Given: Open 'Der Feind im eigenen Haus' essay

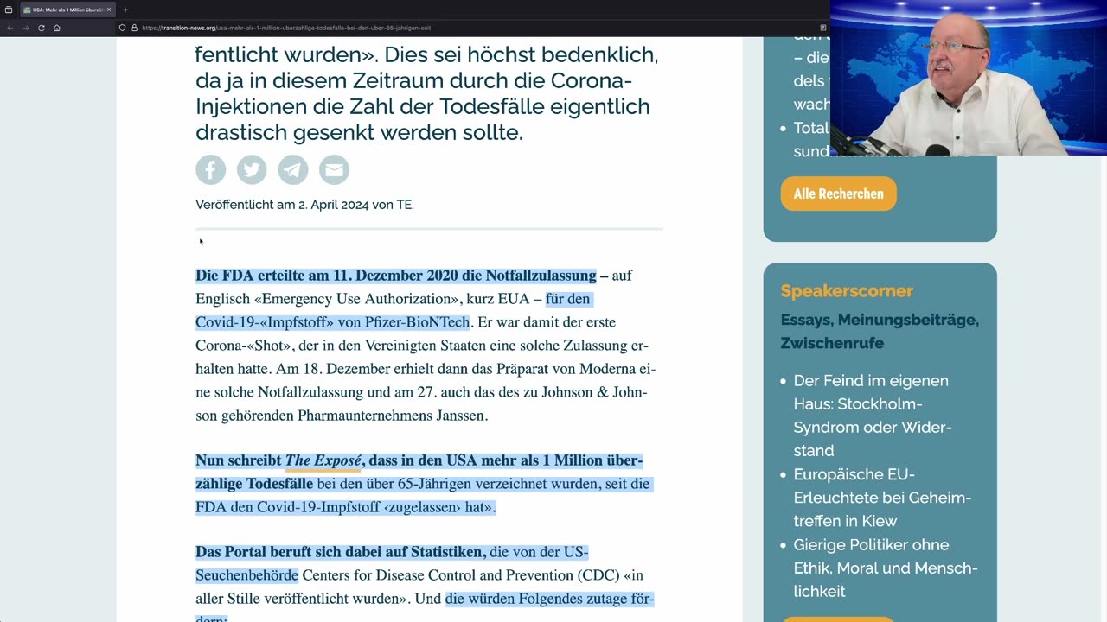Looking at the screenshot, I should pyautogui.click(x=873, y=416).
